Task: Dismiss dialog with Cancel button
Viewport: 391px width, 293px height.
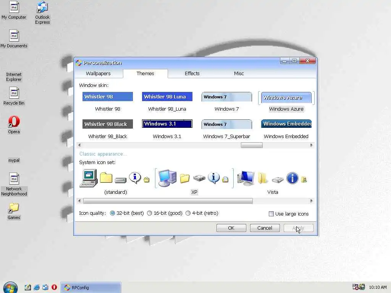Action: (265, 228)
